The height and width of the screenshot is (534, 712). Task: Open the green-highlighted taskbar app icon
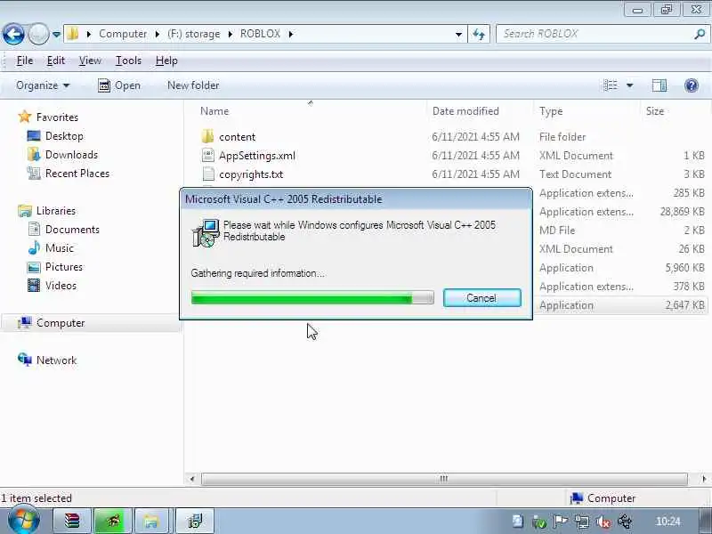pyautogui.click(x=113, y=521)
